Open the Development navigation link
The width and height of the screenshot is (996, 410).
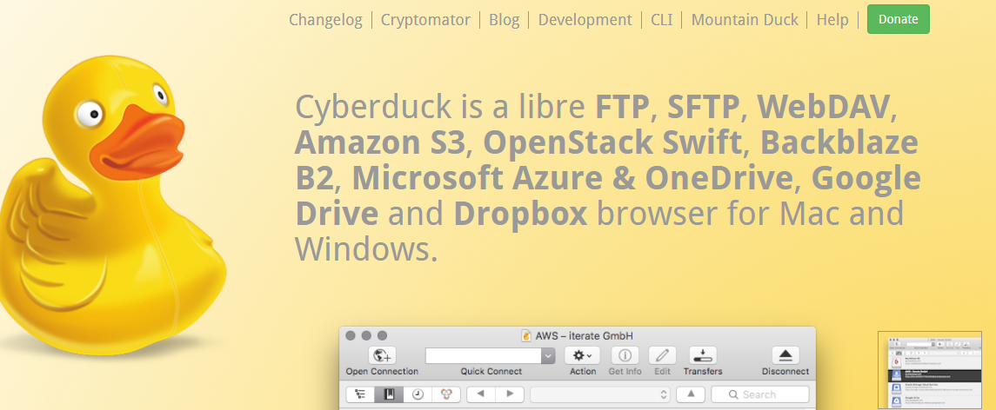click(585, 20)
